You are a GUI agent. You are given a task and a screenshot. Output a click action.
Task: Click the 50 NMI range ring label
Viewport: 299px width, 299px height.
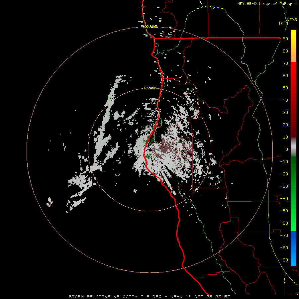149,88
